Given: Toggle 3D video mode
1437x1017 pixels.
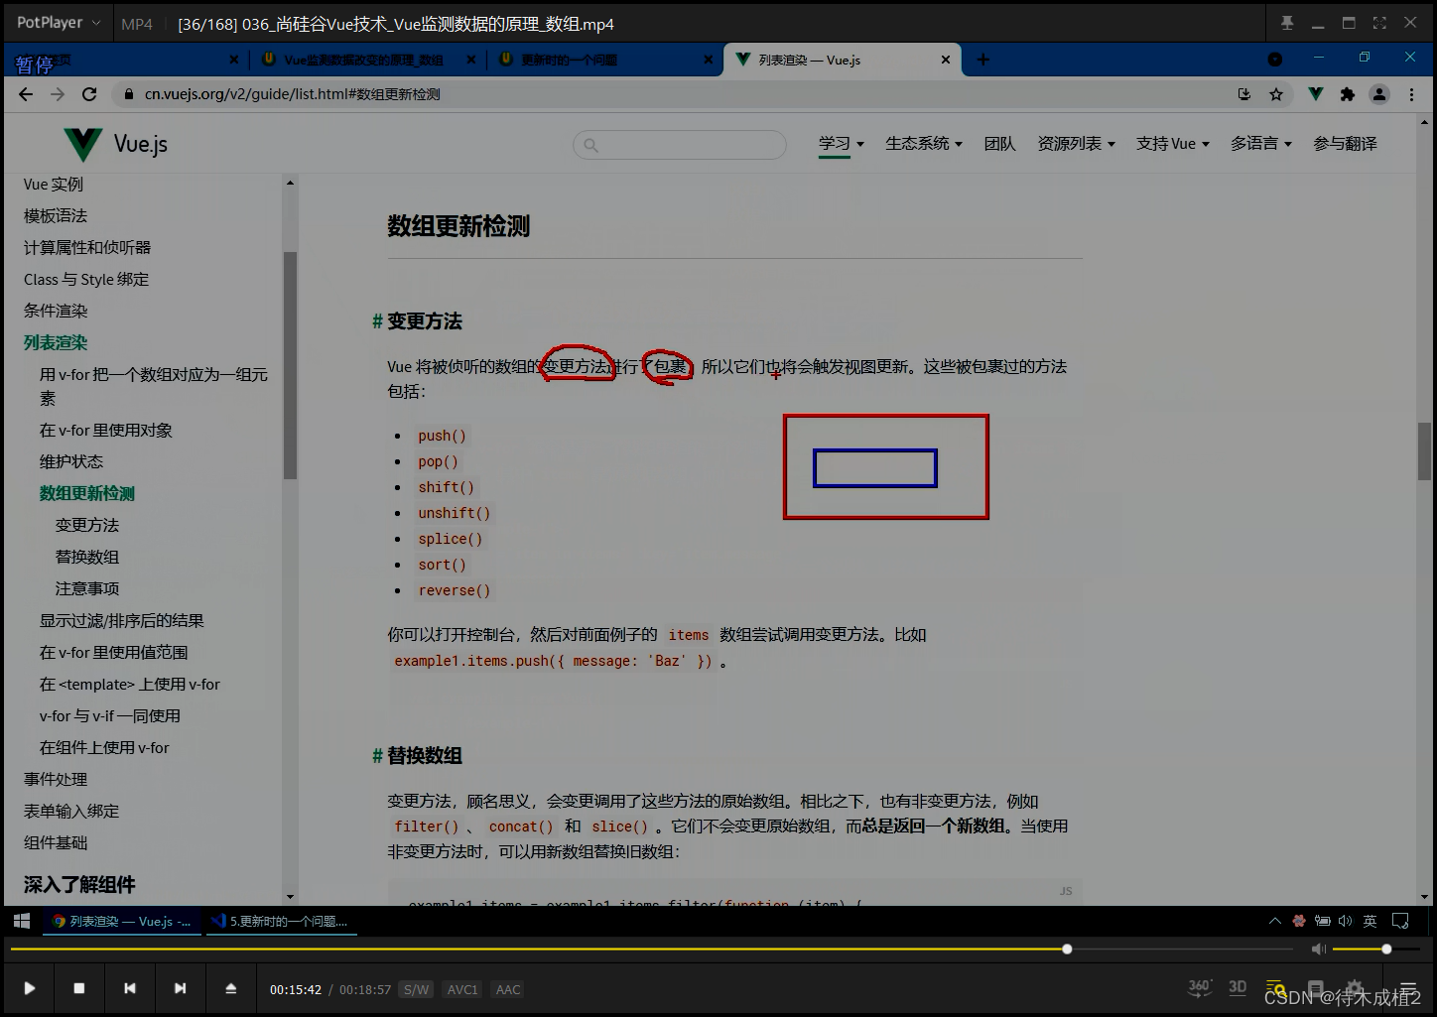Looking at the screenshot, I should (x=1238, y=987).
